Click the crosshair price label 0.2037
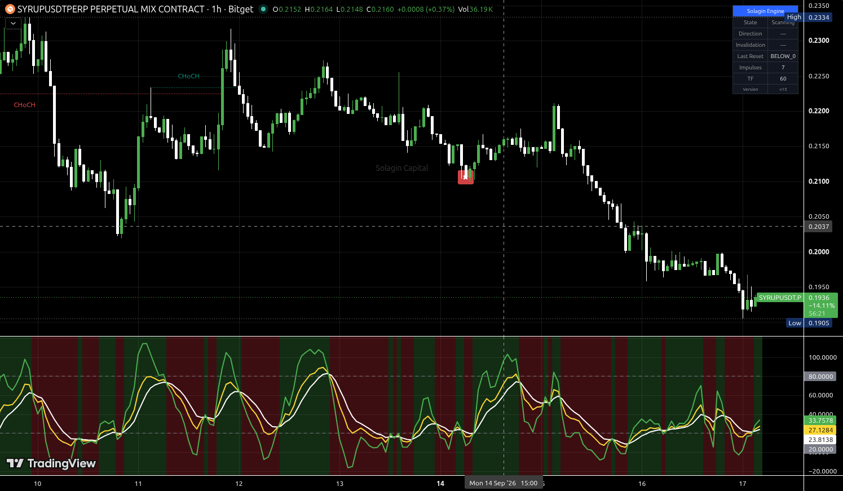 click(819, 227)
